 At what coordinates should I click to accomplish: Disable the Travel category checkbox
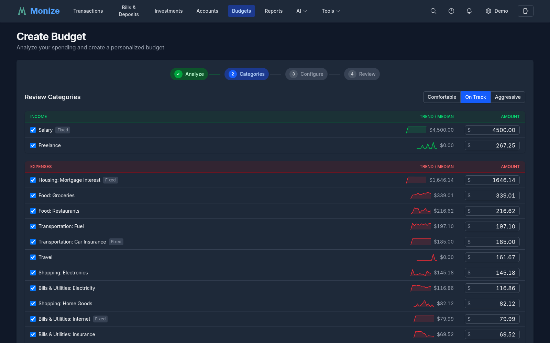pyautogui.click(x=33, y=257)
